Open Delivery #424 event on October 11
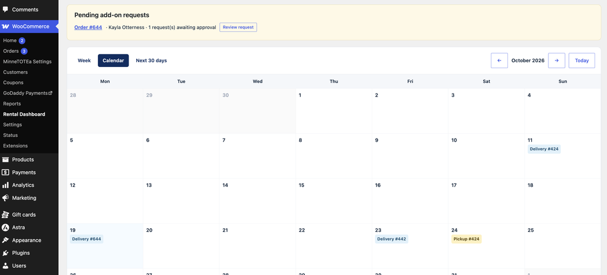The image size is (607, 275). point(544,149)
